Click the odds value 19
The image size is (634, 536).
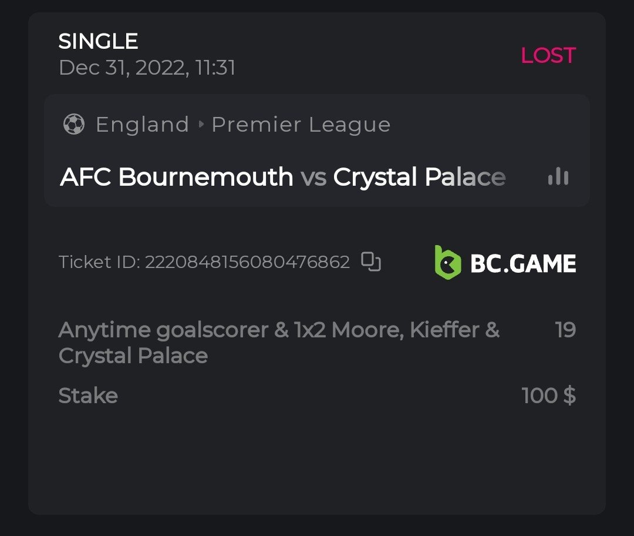click(x=565, y=330)
